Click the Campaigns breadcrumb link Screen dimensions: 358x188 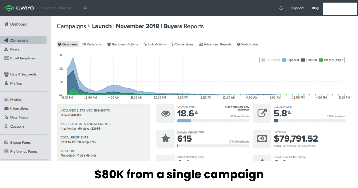71,26
